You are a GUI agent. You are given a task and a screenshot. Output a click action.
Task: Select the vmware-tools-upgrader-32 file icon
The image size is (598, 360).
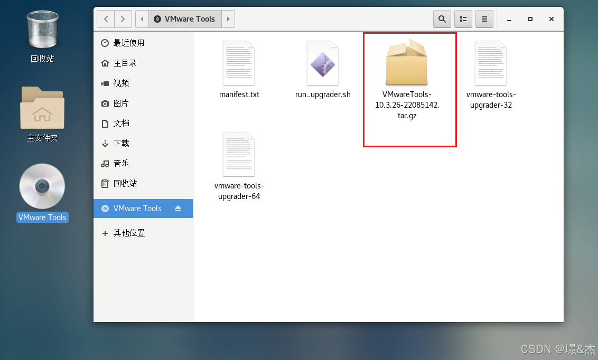491,63
